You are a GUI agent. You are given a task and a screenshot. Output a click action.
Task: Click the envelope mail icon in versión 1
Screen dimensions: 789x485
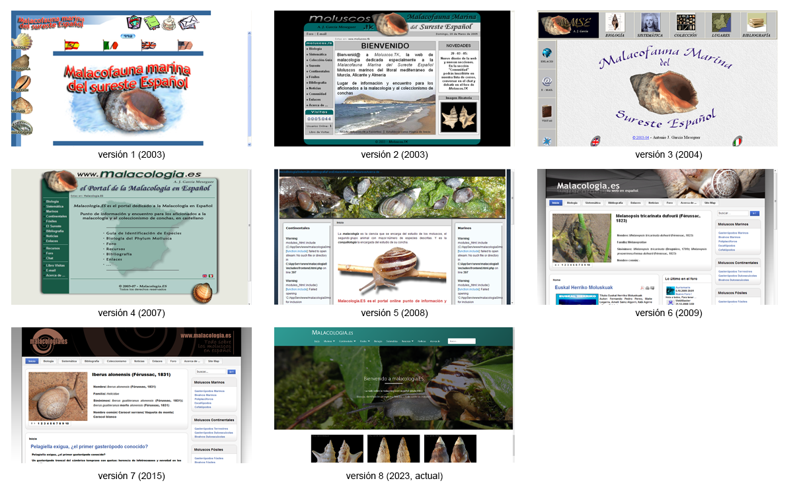click(x=188, y=22)
